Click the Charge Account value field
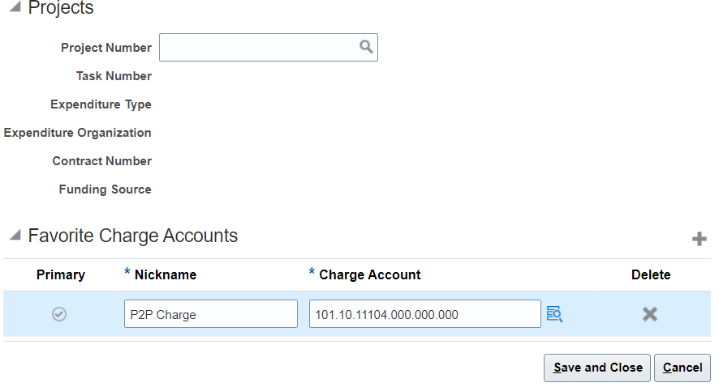719x387 pixels. [425, 314]
